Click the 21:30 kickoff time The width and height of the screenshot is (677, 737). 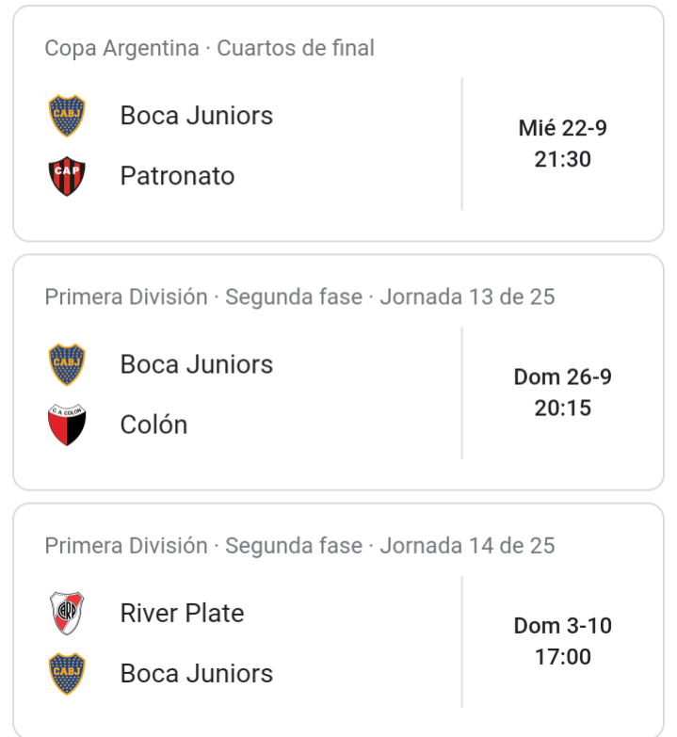click(563, 159)
